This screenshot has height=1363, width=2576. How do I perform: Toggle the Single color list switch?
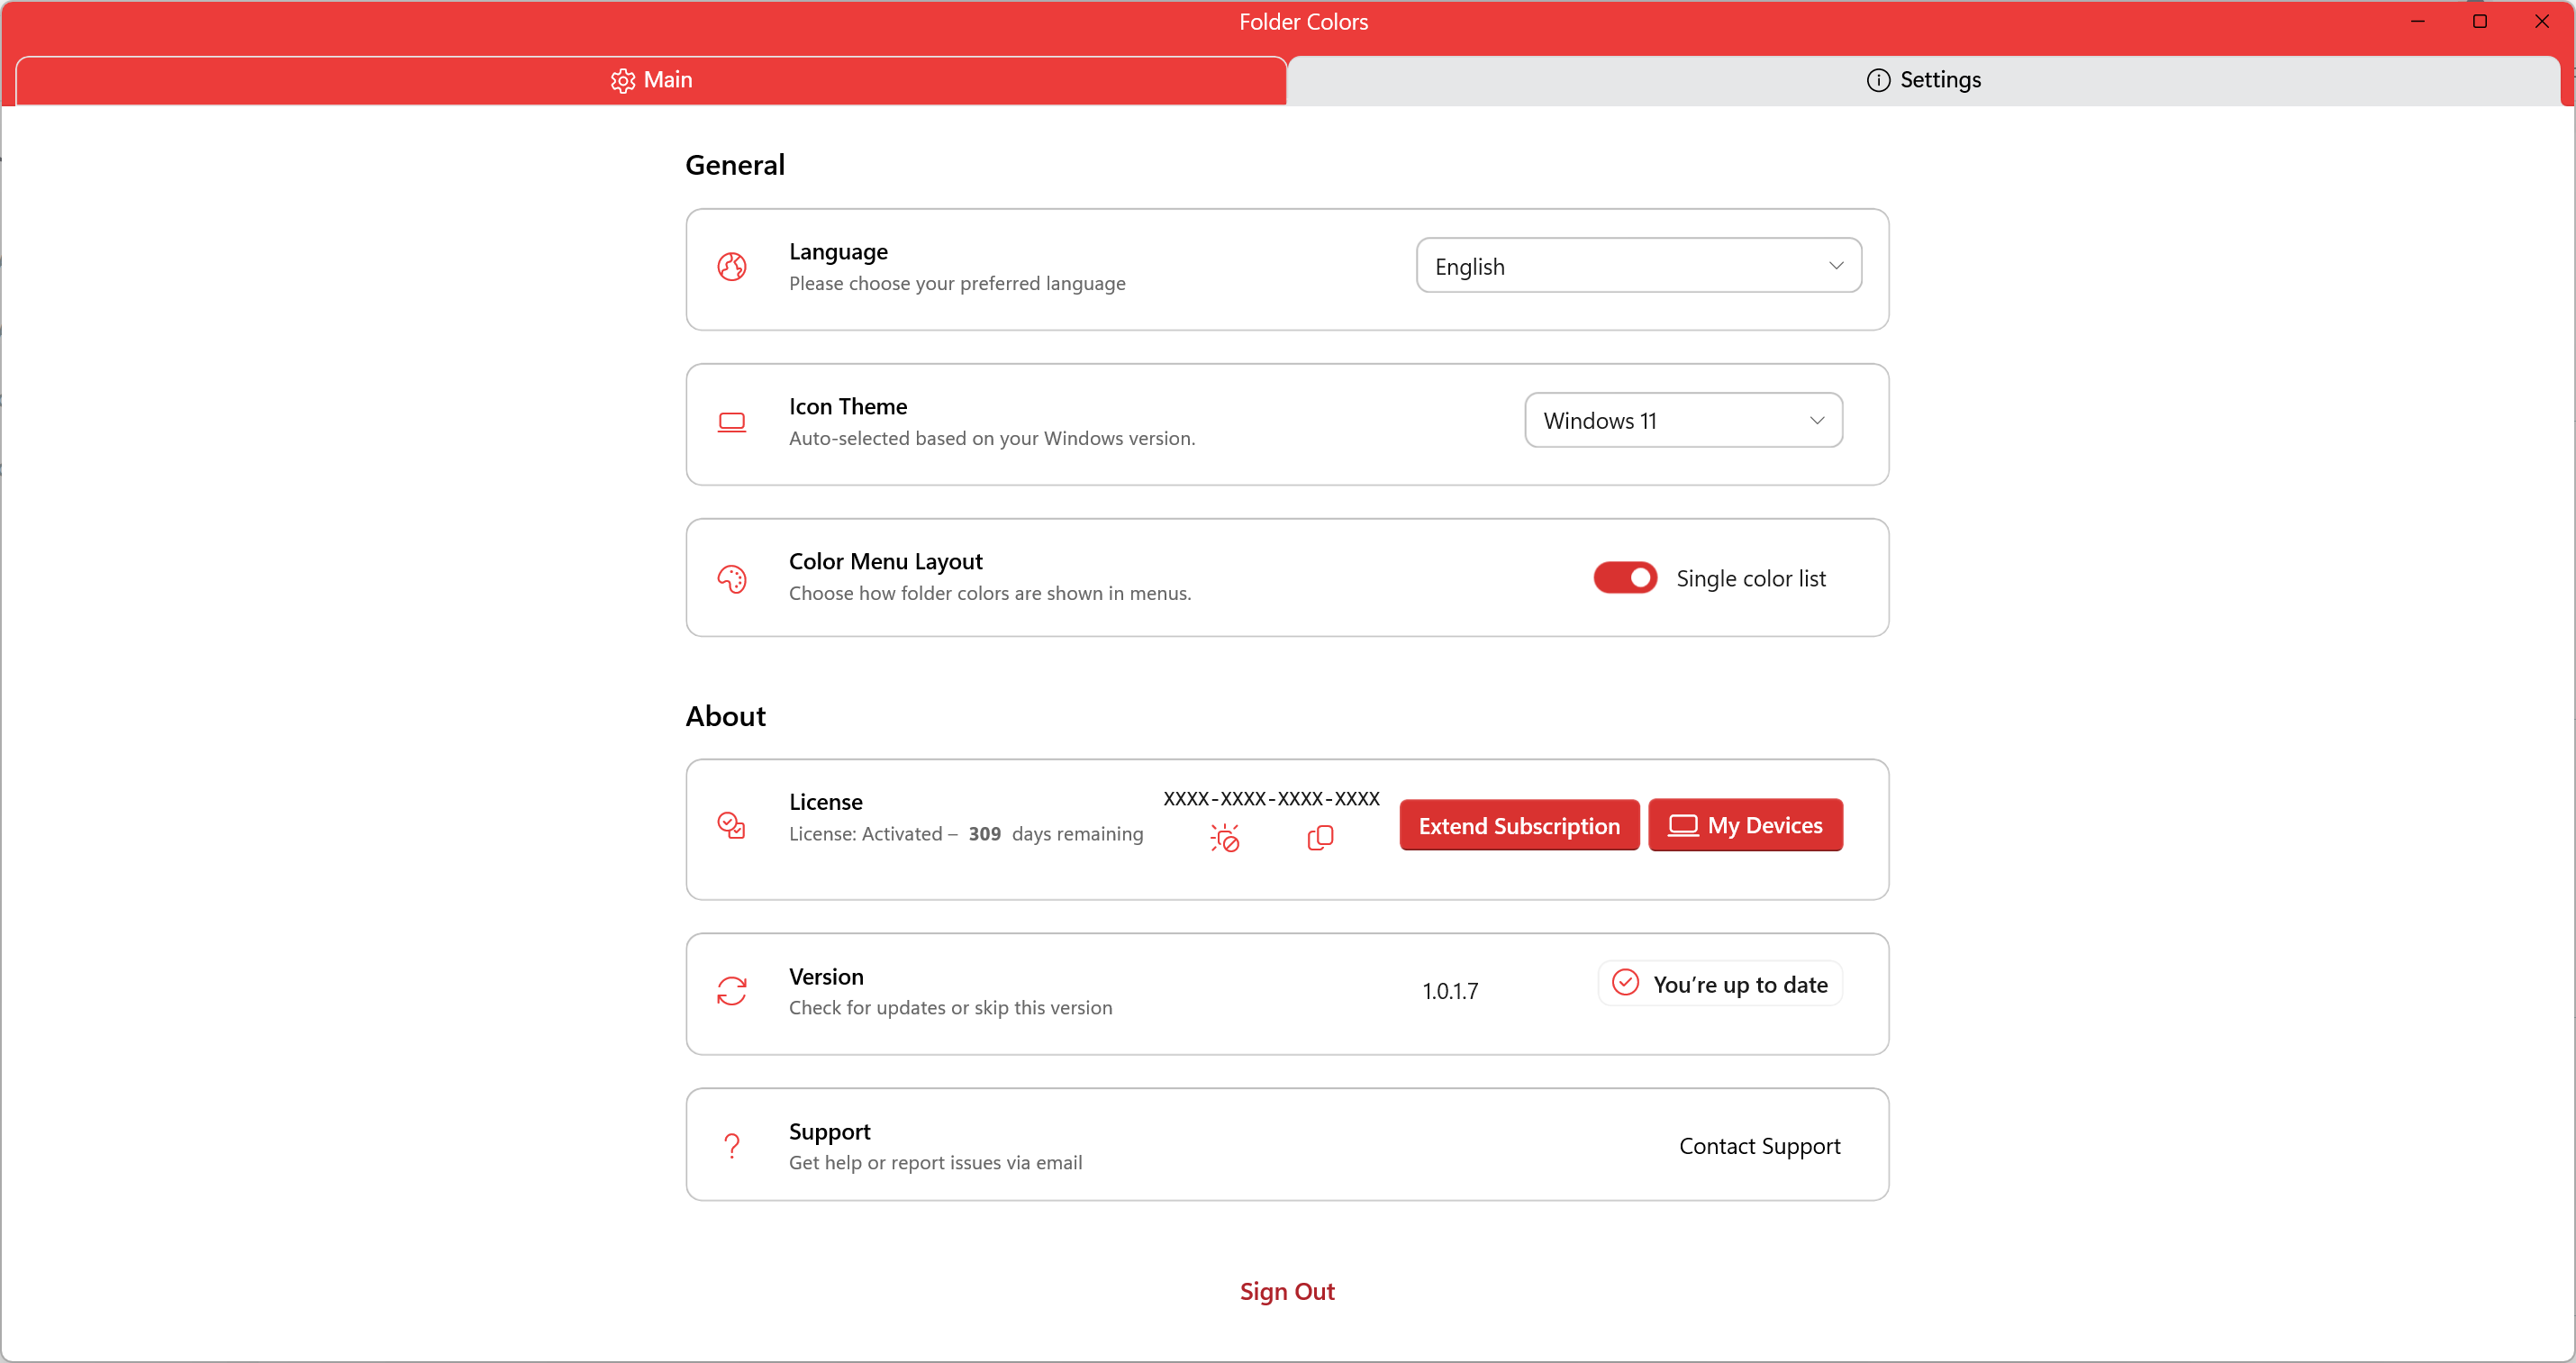pyautogui.click(x=1625, y=578)
